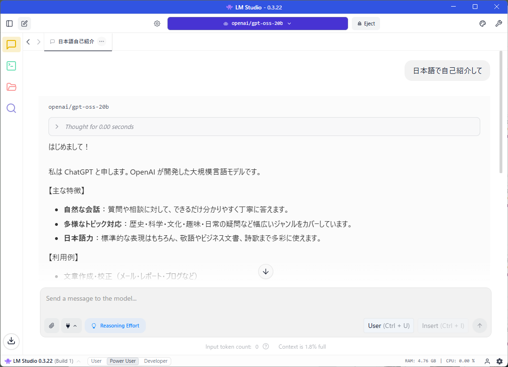Go back with the left chevron arrow
The height and width of the screenshot is (367, 508).
coord(28,41)
